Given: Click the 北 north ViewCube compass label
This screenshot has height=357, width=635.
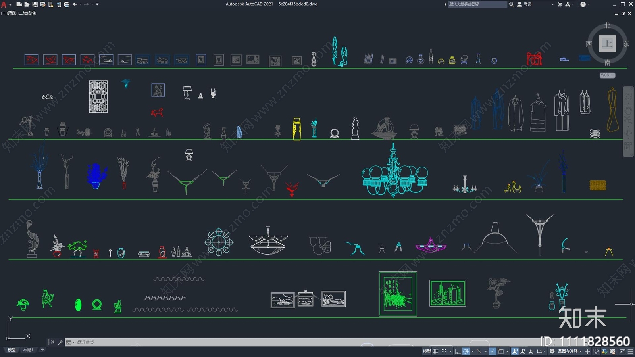Looking at the screenshot, I should (x=607, y=25).
